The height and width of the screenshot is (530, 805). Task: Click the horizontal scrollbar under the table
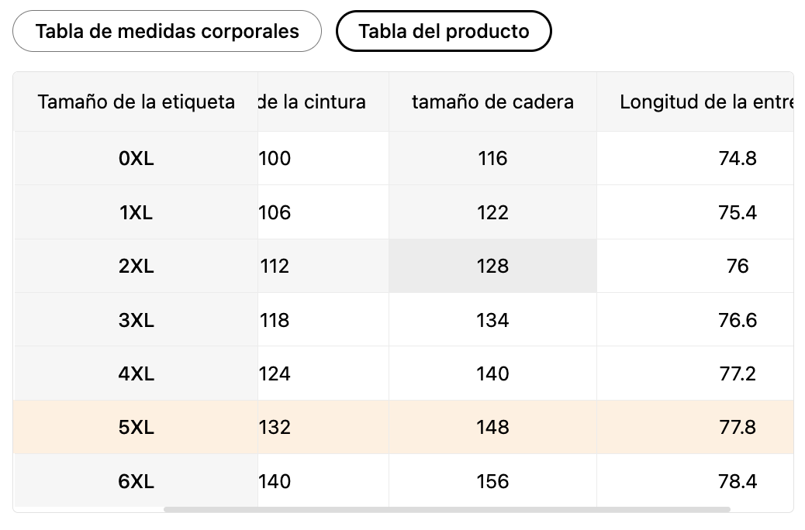coord(447,509)
